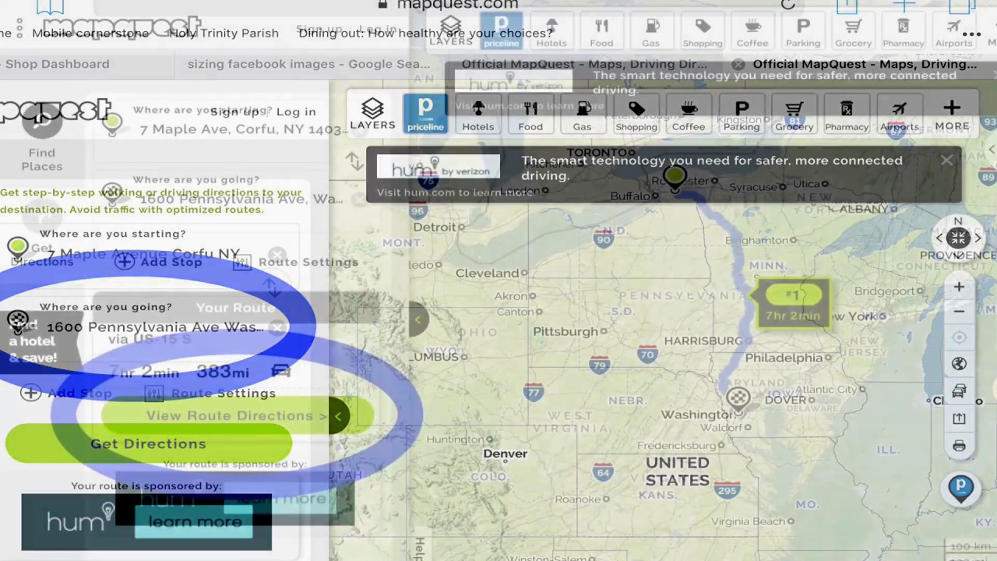This screenshot has height=561, width=997.
Task: Click the arrow beside View Route Directions
Action: (x=338, y=416)
